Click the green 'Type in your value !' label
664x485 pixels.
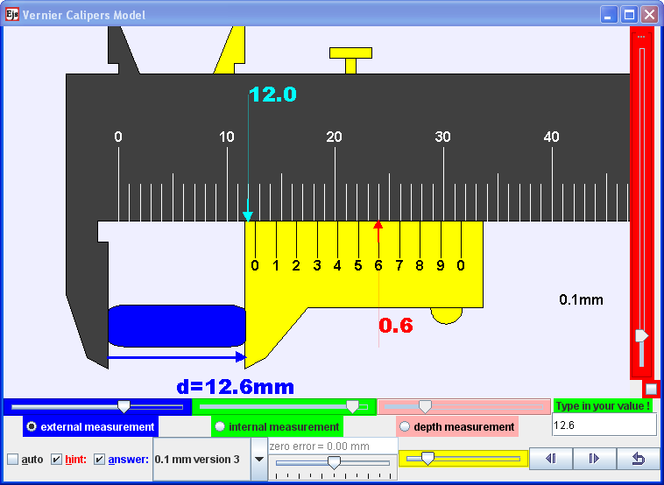coord(603,406)
